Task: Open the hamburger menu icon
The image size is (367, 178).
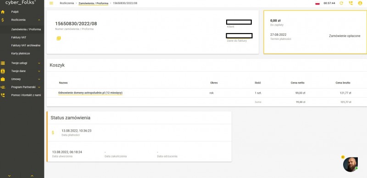Action: pyautogui.click(x=51, y=3)
